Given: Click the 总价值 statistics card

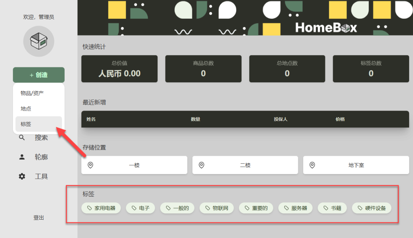Looking at the screenshot, I should coord(119,69).
